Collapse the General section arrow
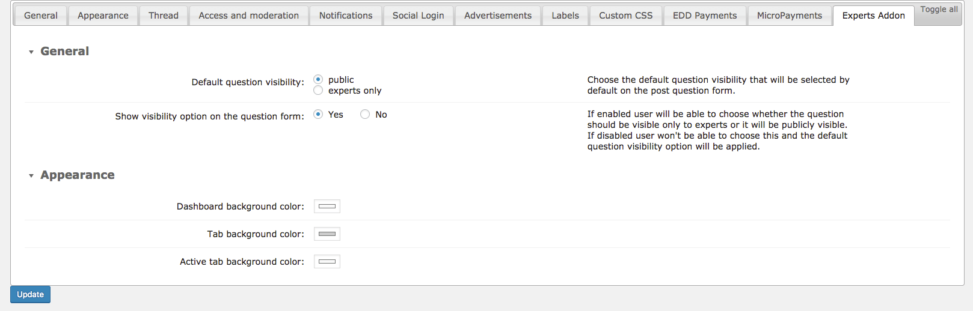973x311 pixels. click(x=31, y=52)
